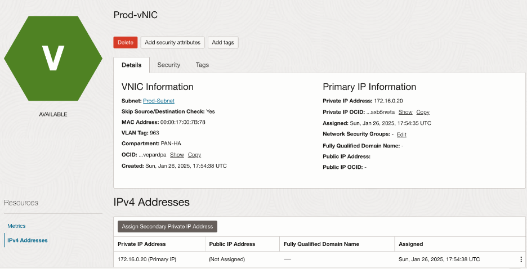Show the full VNIC OCID
This screenshot has width=527, height=269.
click(177, 155)
